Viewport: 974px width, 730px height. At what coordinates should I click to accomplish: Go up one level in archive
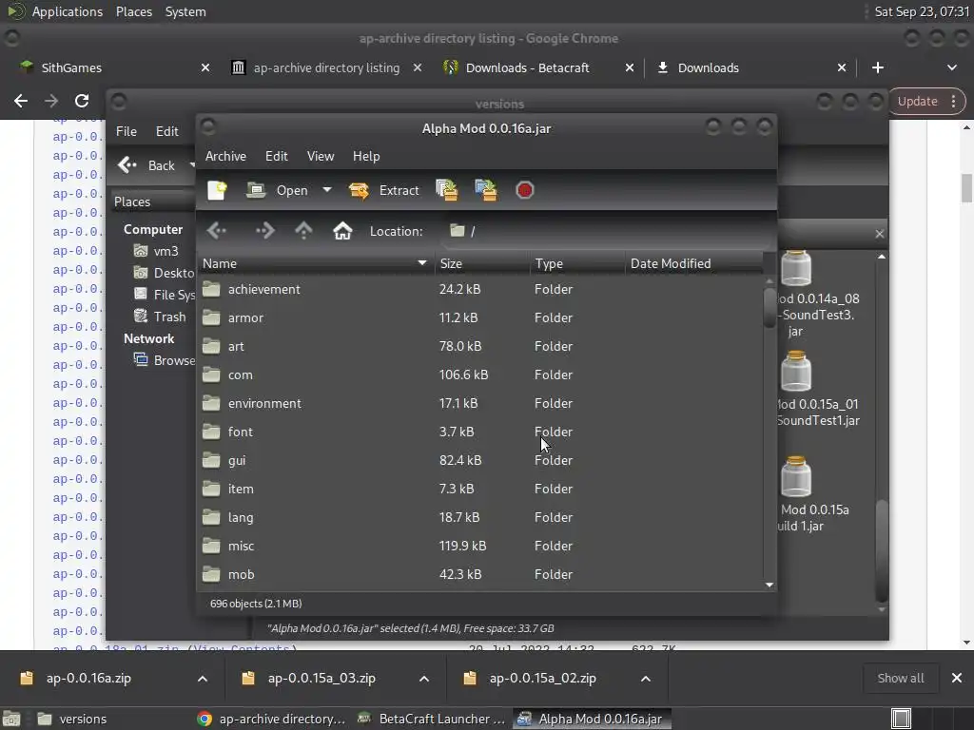(303, 231)
